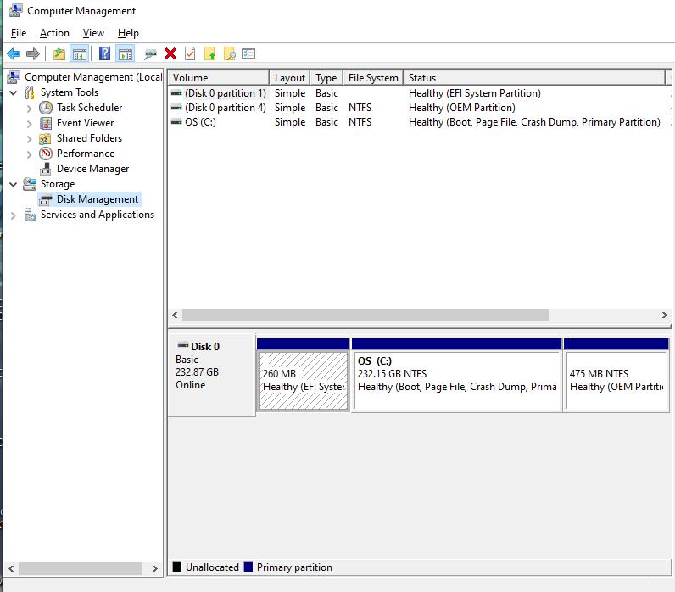
Task: Sort by the Status column header
Action: [x=534, y=78]
